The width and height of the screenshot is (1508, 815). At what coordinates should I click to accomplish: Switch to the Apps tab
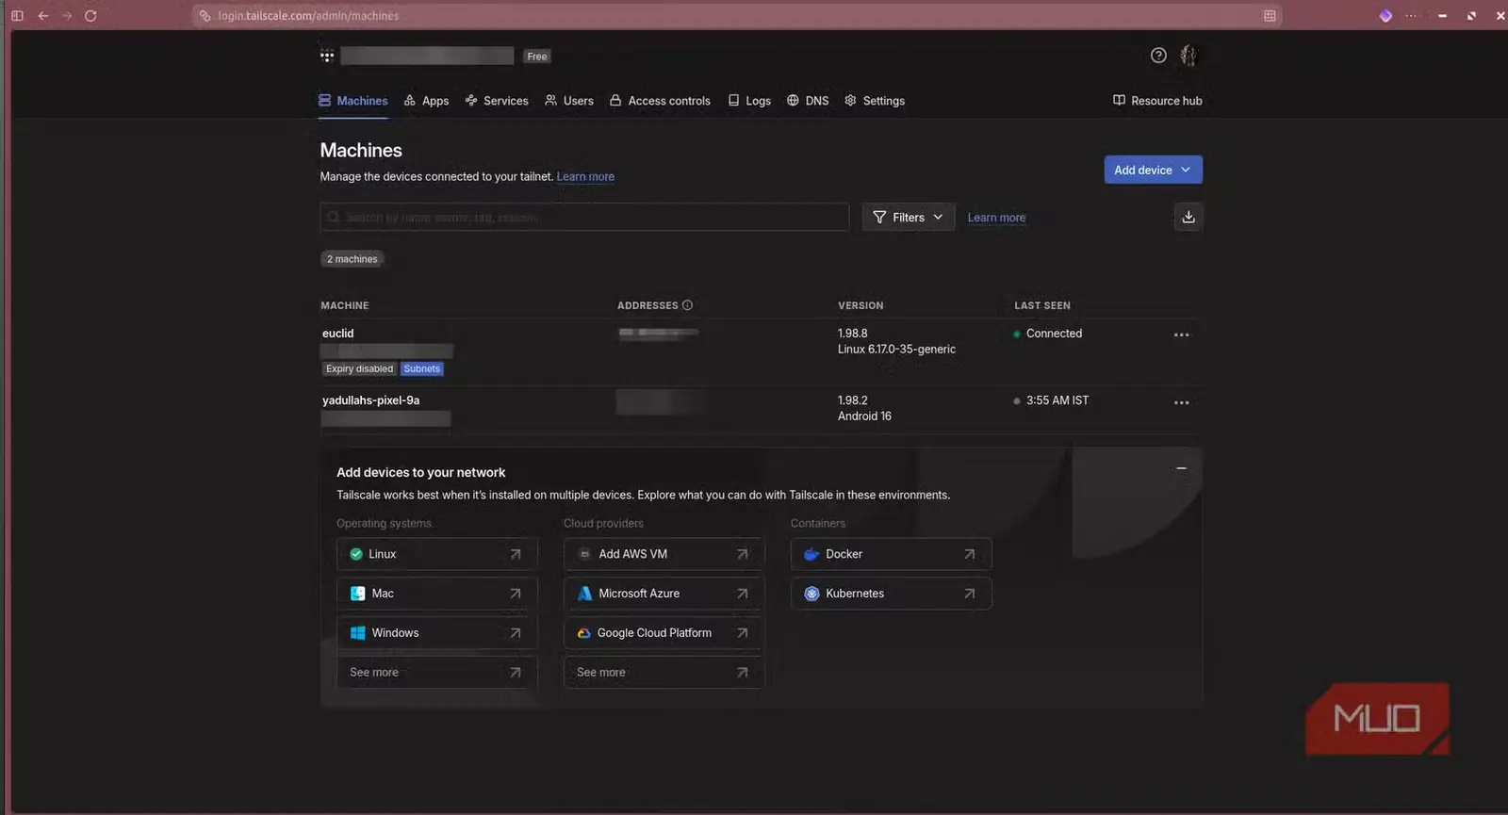[426, 101]
